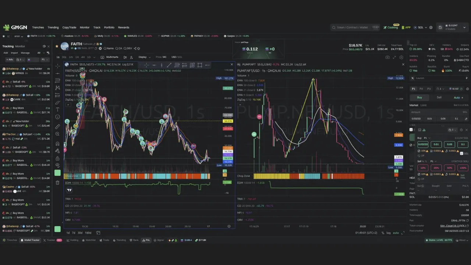Click the trash remove-drawings icon in left sidebar

[57, 183]
